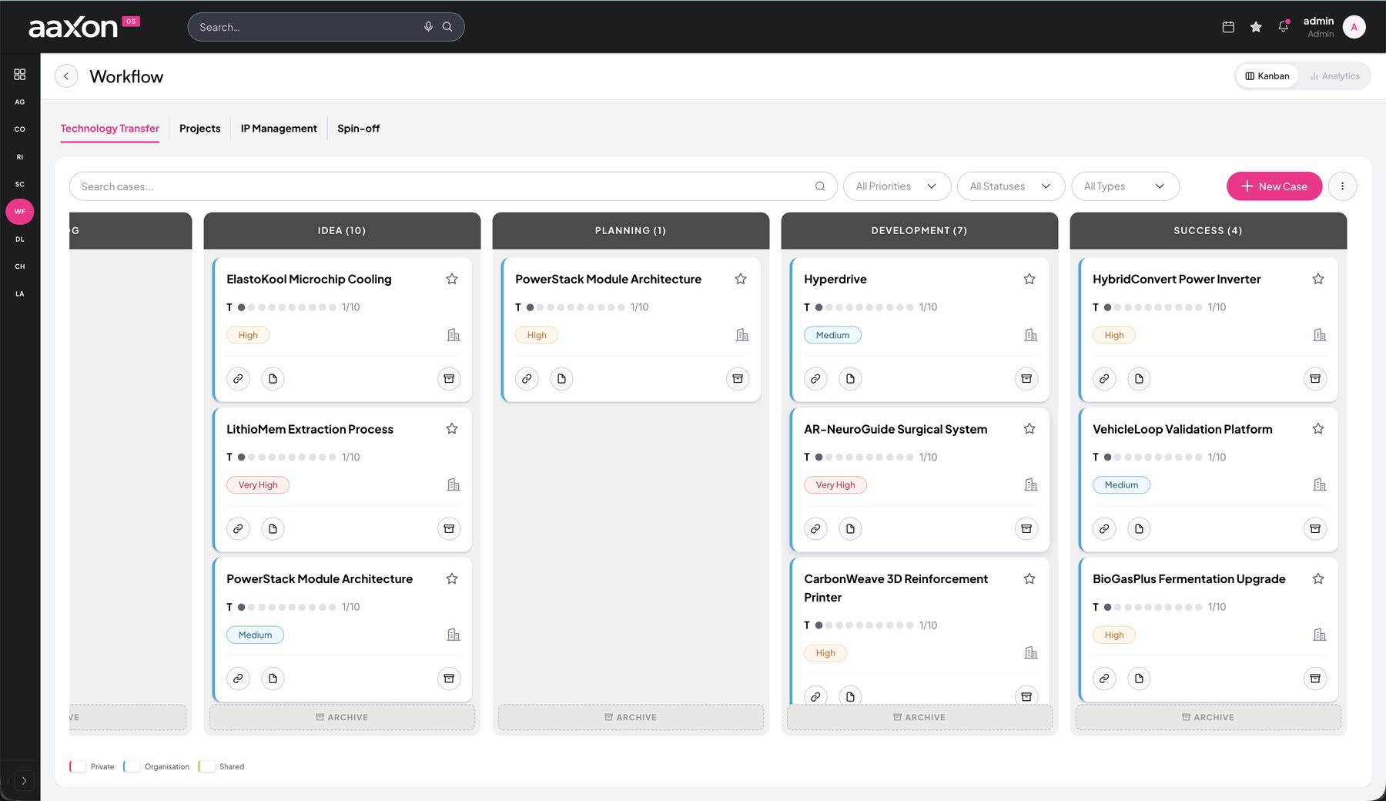Open the Spin-off tab
The image size is (1386, 801).
pyautogui.click(x=359, y=129)
